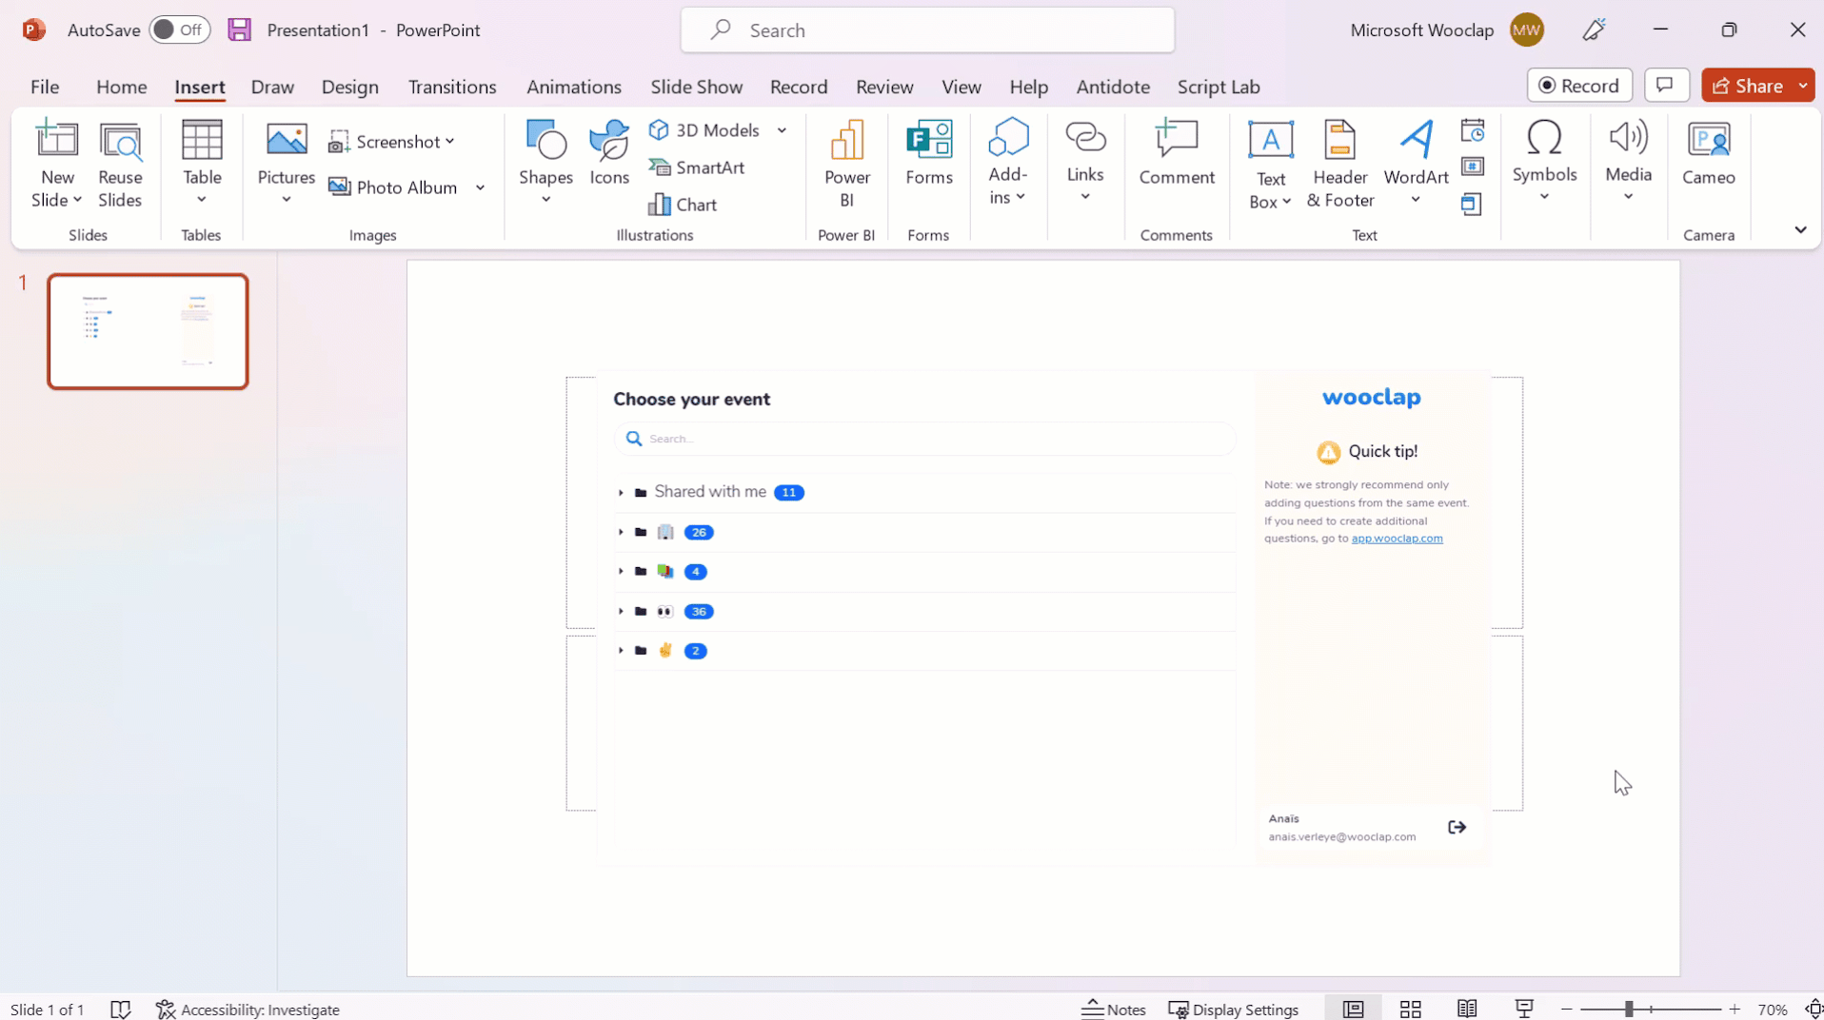Insert Object icon in Text group
The image size is (1824, 1020).
coord(1473,204)
